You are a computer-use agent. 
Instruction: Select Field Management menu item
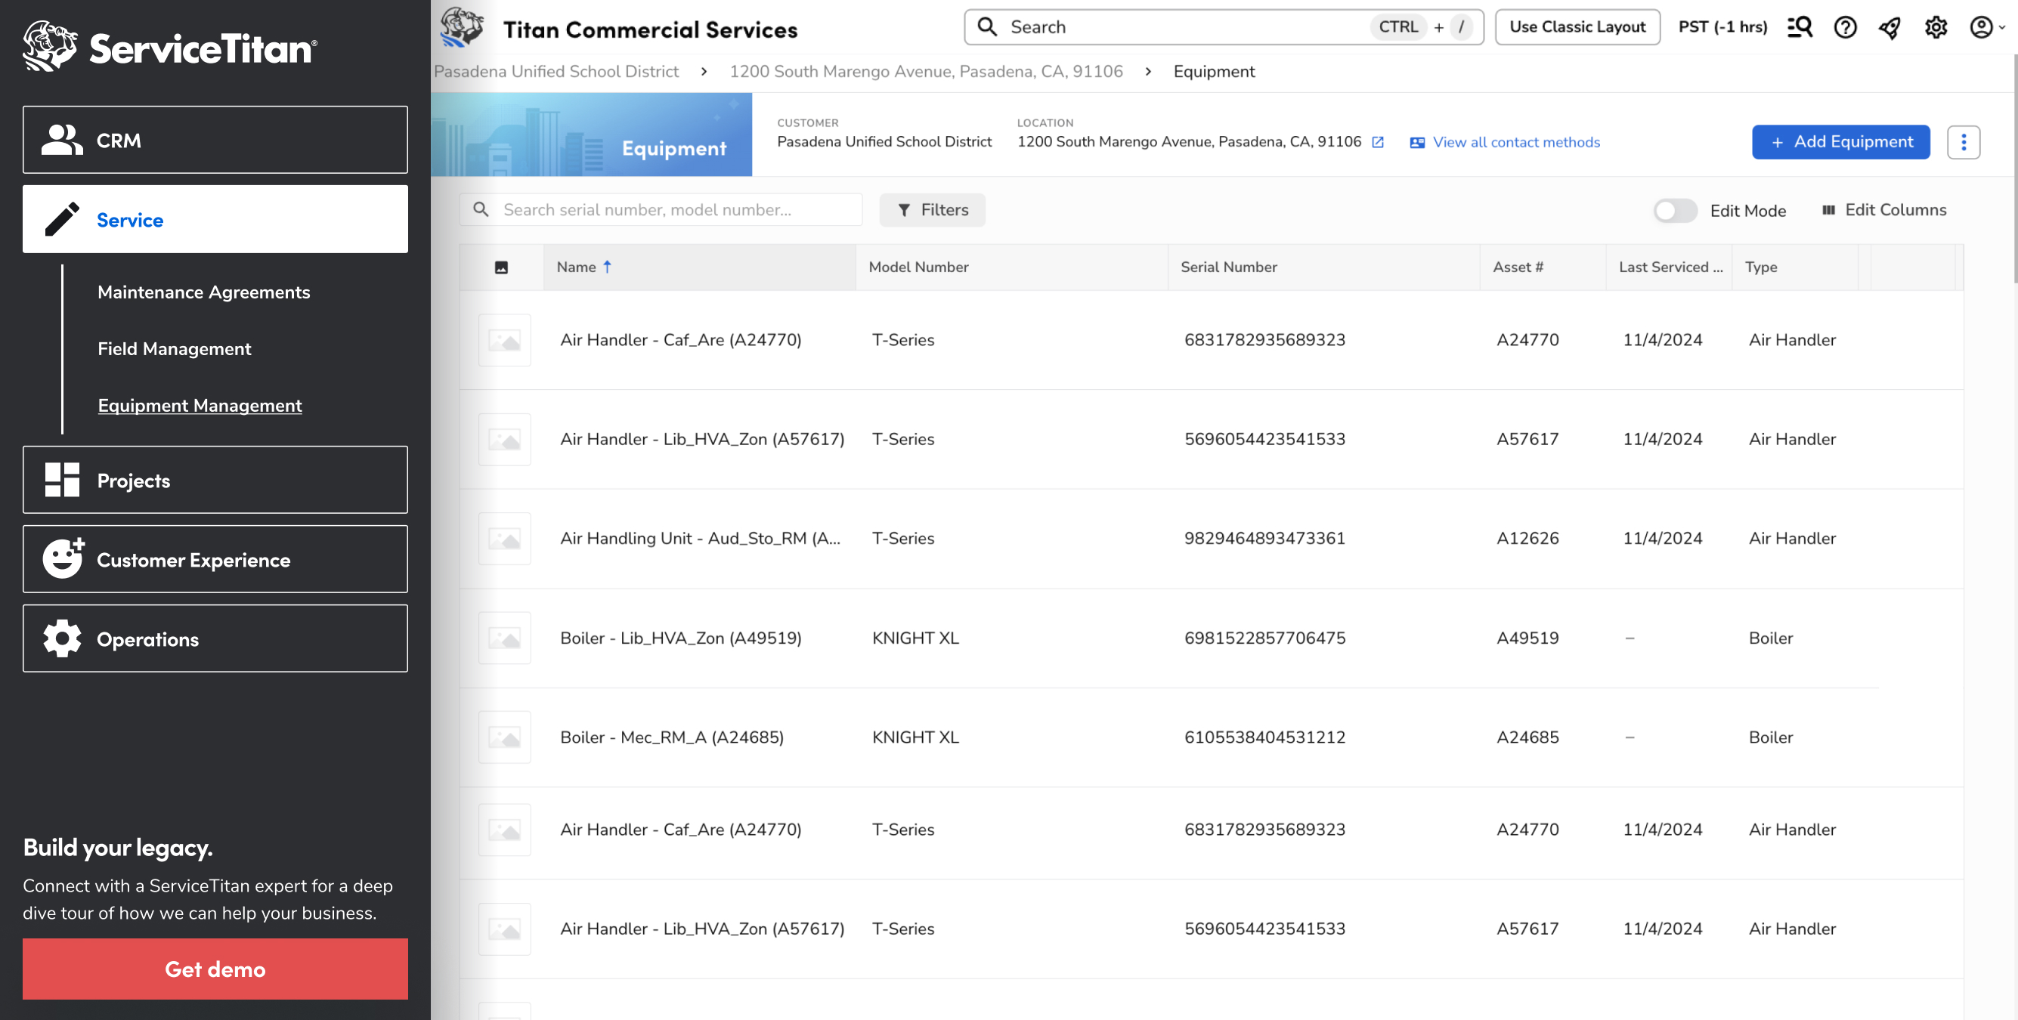pos(174,348)
